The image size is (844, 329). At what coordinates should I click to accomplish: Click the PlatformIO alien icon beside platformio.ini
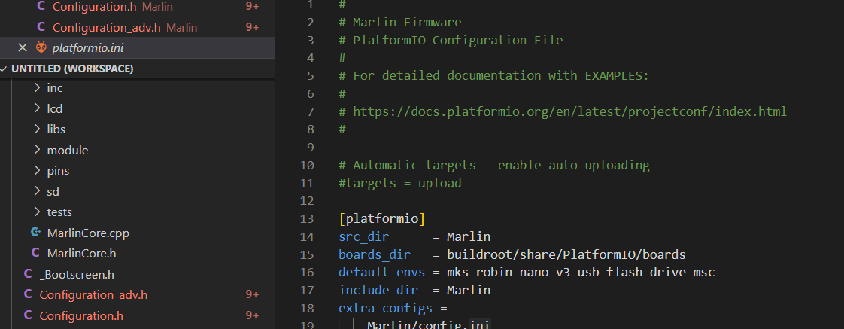click(x=41, y=47)
